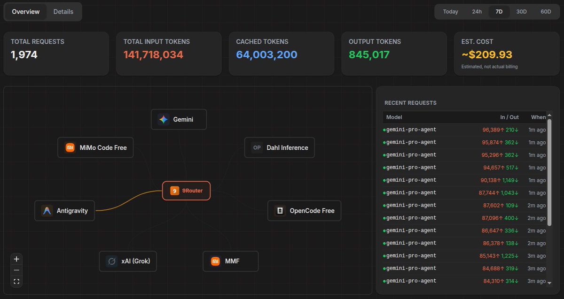Screen dimensions: 564x299
Task: Click the Est. Cost label
Action: [477, 42]
